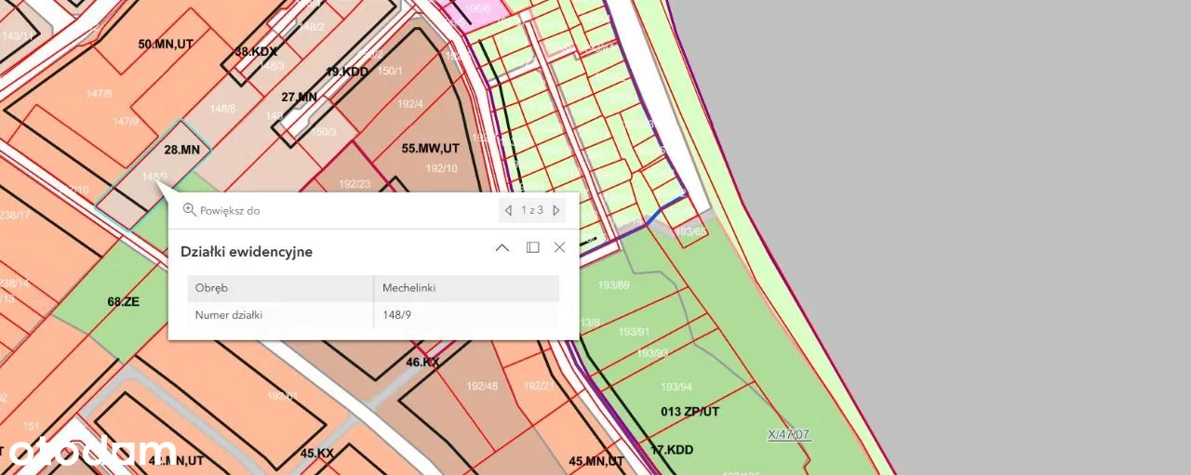Screen dimensions: 1191x475
Task: Select the 013 ZP/UT green area
Action: 689,411
